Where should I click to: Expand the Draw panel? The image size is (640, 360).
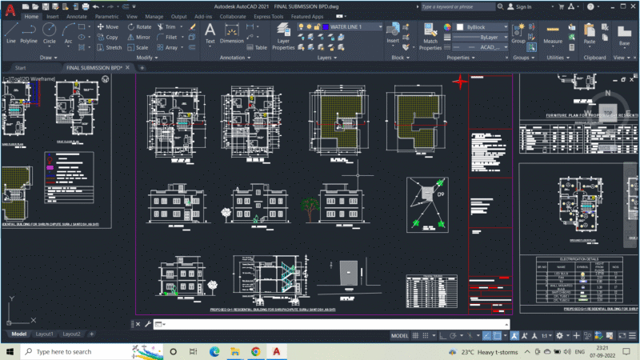49,58
